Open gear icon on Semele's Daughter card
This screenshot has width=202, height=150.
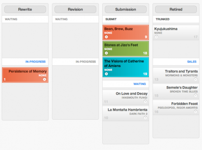click(196, 95)
